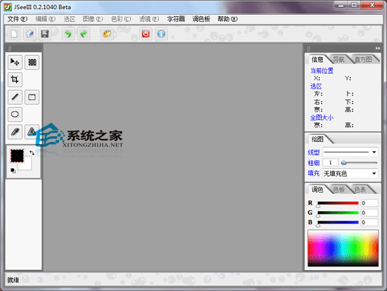Click the R value input field
The image size is (387, 291).
[369, 203]
